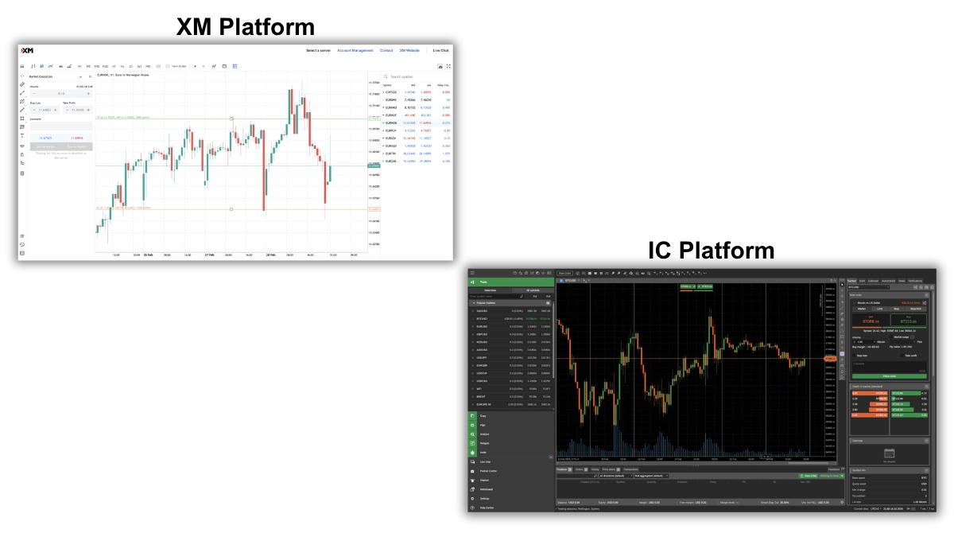Click Place order in IC order panel
This screenshot has width=954, height=537.
coord(890,376)
